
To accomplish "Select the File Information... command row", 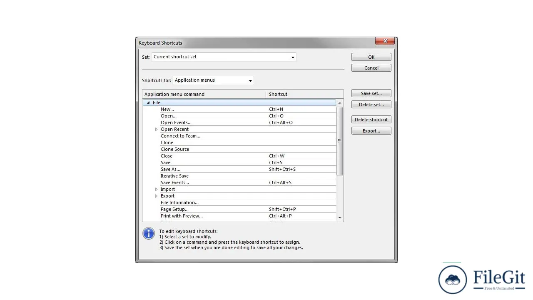I will pos(248,202).
